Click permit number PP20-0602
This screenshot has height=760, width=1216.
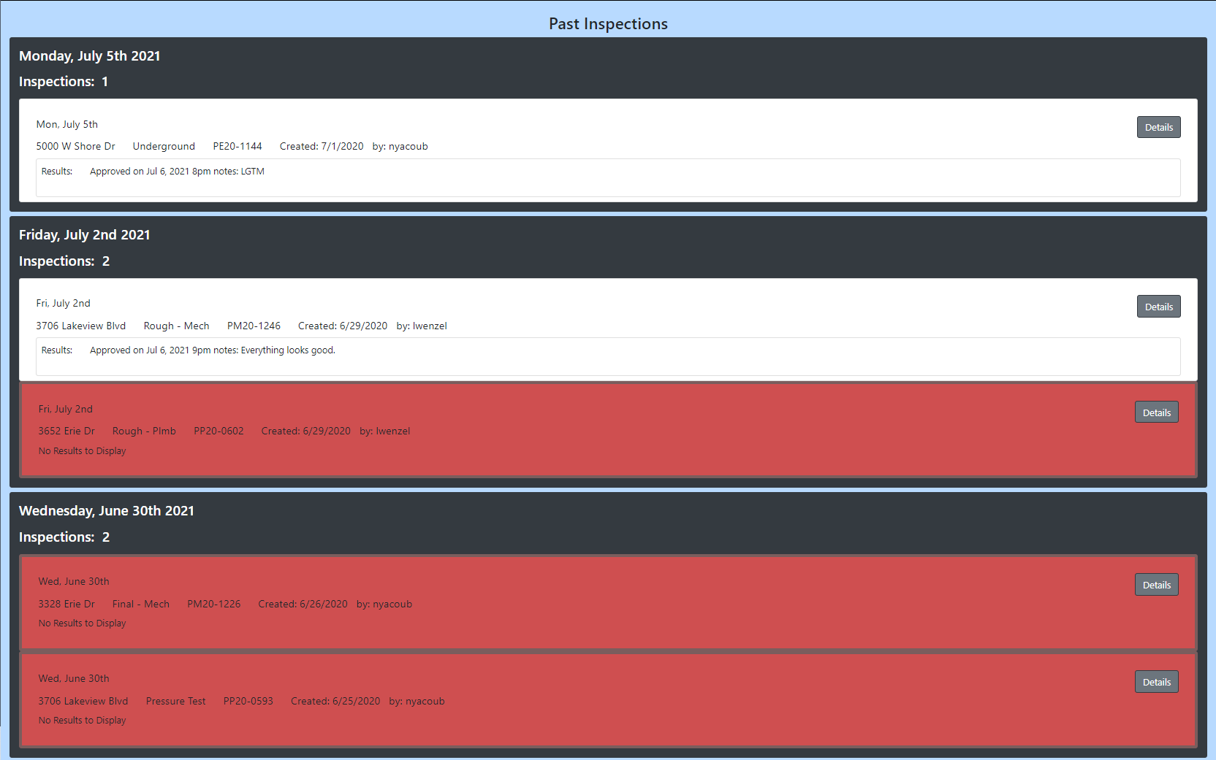coord(218,431)
